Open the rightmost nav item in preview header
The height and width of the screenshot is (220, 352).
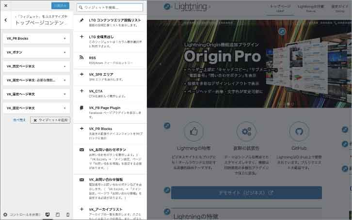click(x=340, y=8)
